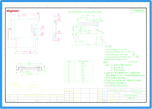Click the magenta marker near 14.20 dimension
Viewport: 152px width, 109px height.
coord(30,52)
